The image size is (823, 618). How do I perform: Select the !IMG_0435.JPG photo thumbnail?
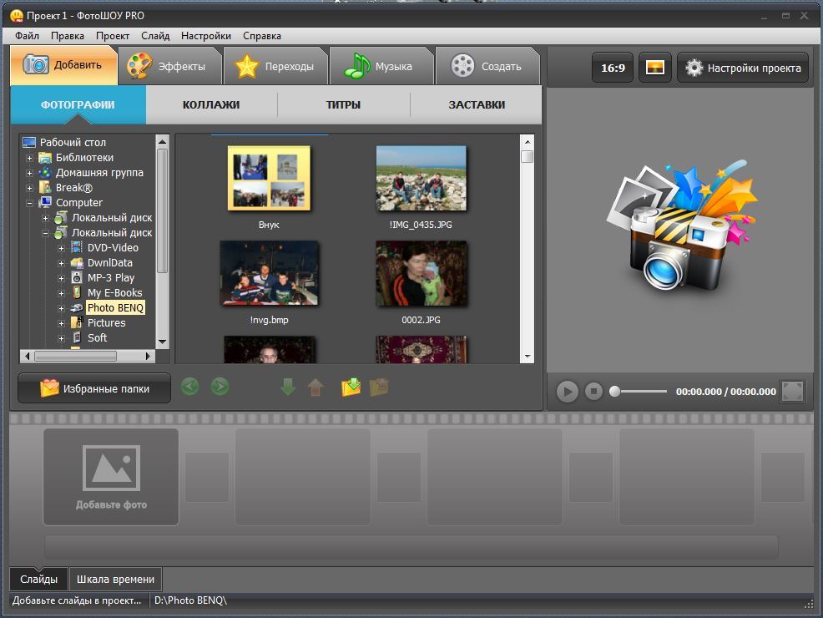[421, 179]
